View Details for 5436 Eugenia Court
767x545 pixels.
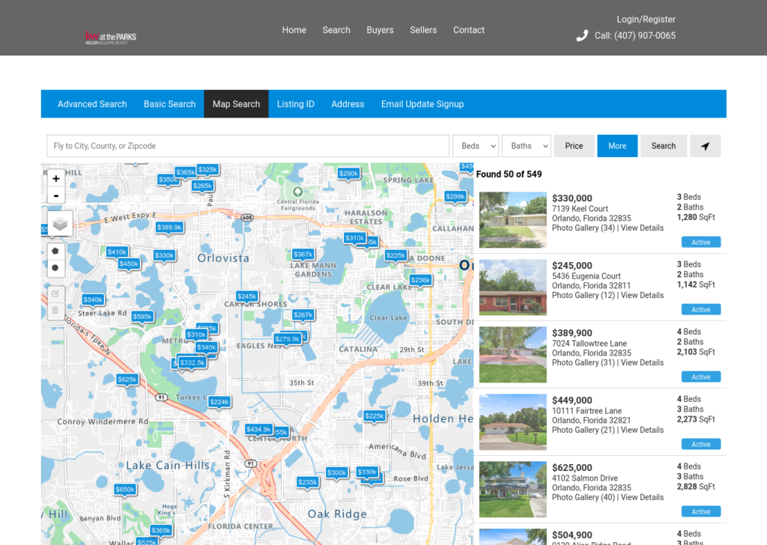(x=642, y=295)
